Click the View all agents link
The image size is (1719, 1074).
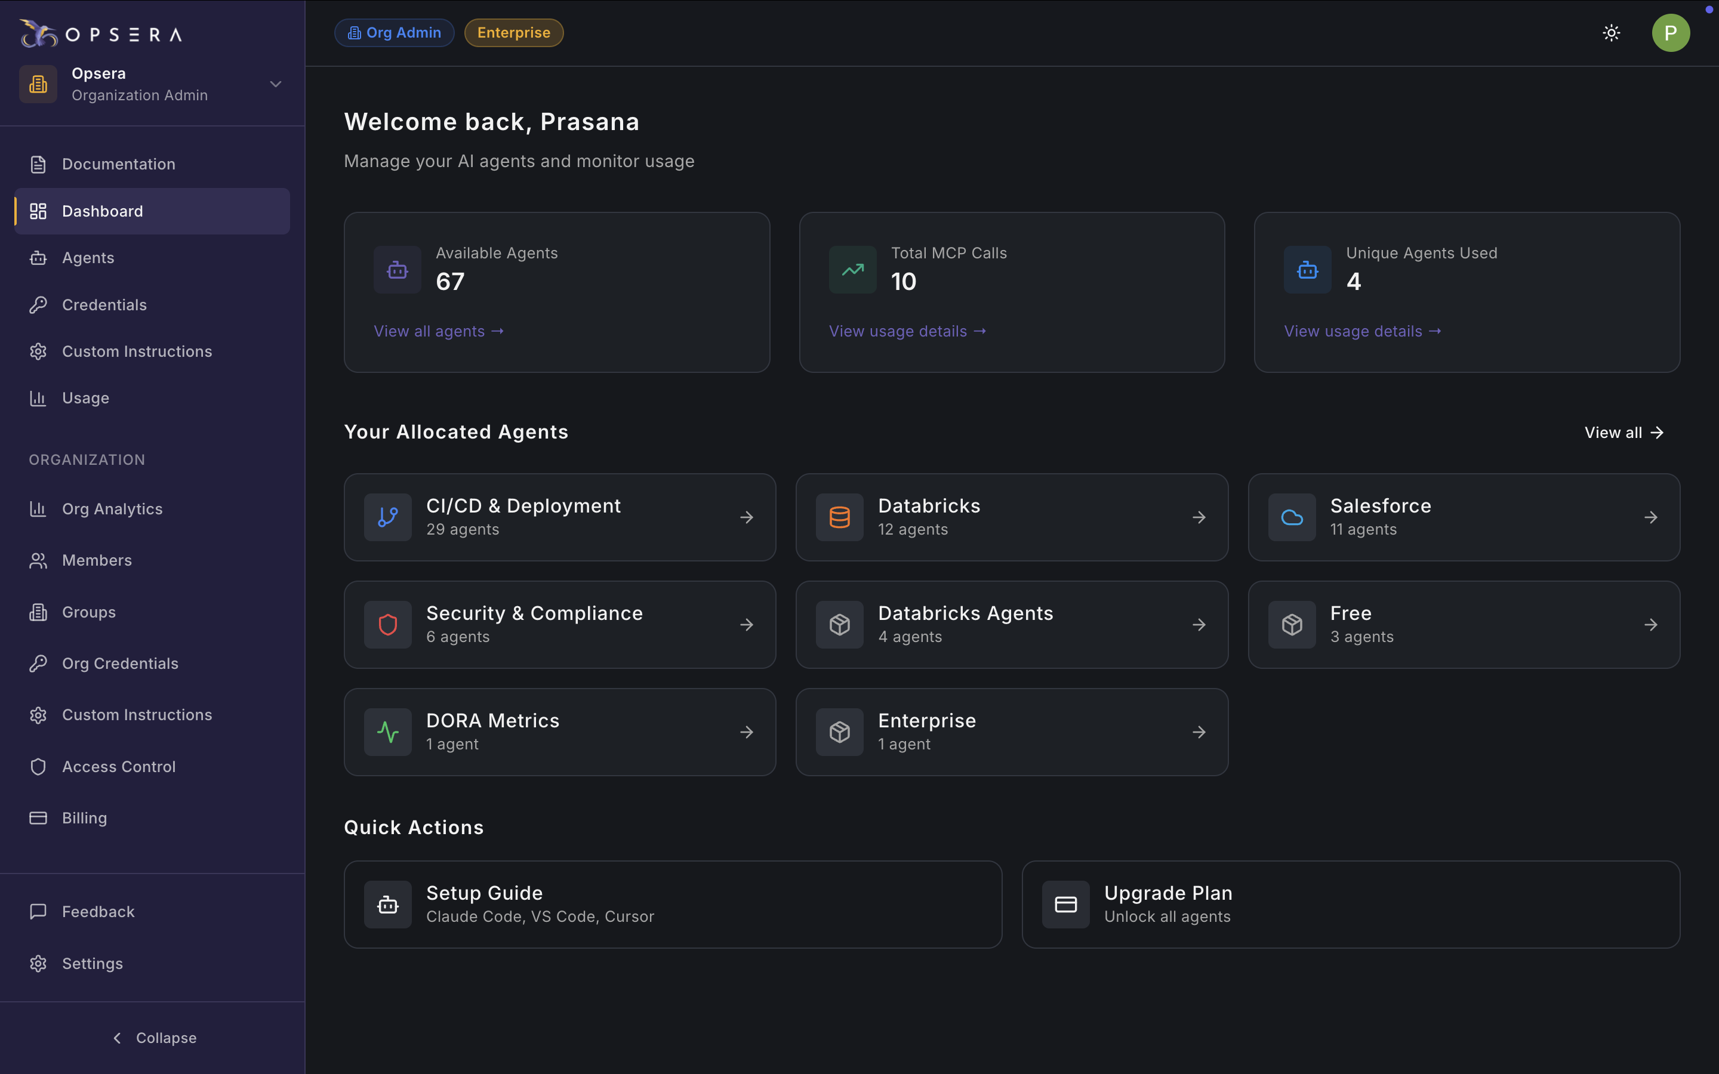point(438,331)
